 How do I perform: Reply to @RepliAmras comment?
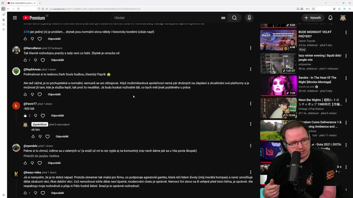[54, 94]
